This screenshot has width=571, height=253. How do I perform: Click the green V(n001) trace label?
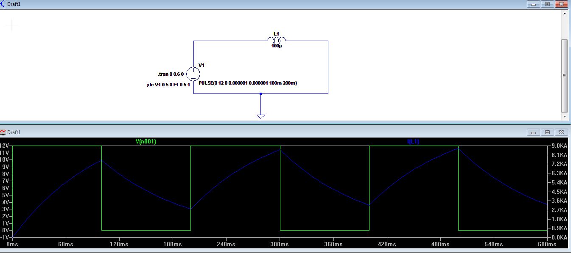[x=146, y=142]
